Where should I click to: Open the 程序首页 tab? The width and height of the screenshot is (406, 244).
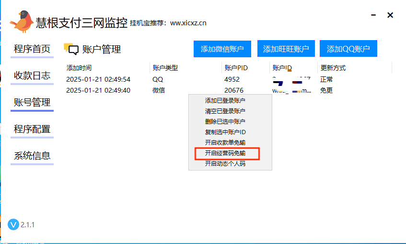pyautogui.click(x=32, y=49)
